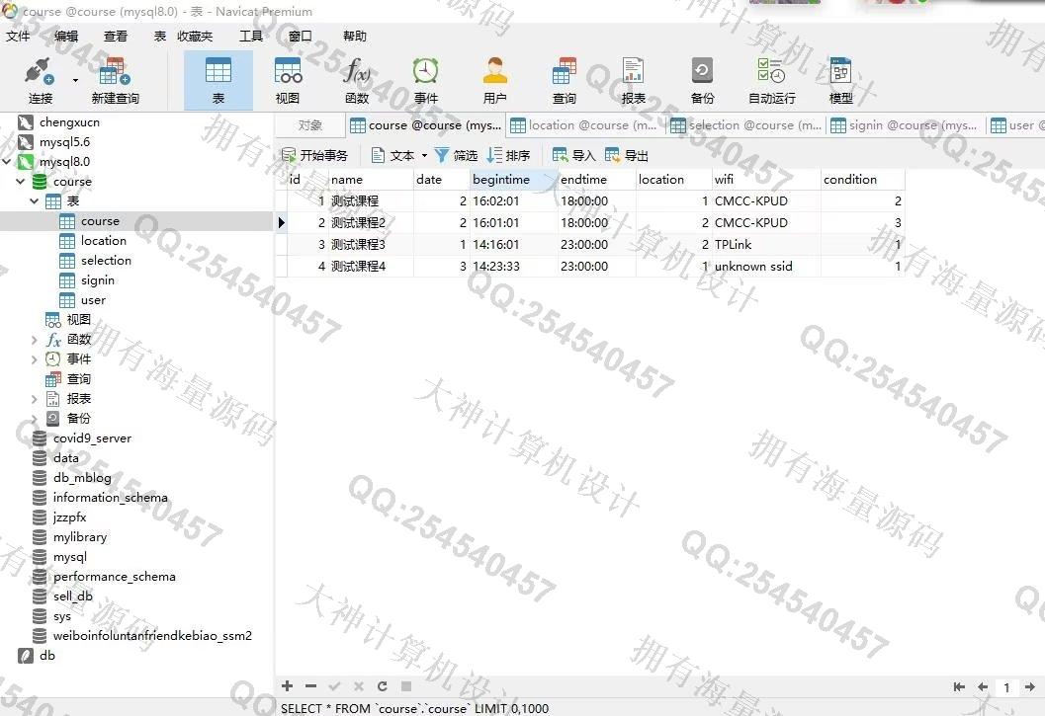
Task: Open the 备份 (Backup) toolbar icon
Action: (702, 80)
